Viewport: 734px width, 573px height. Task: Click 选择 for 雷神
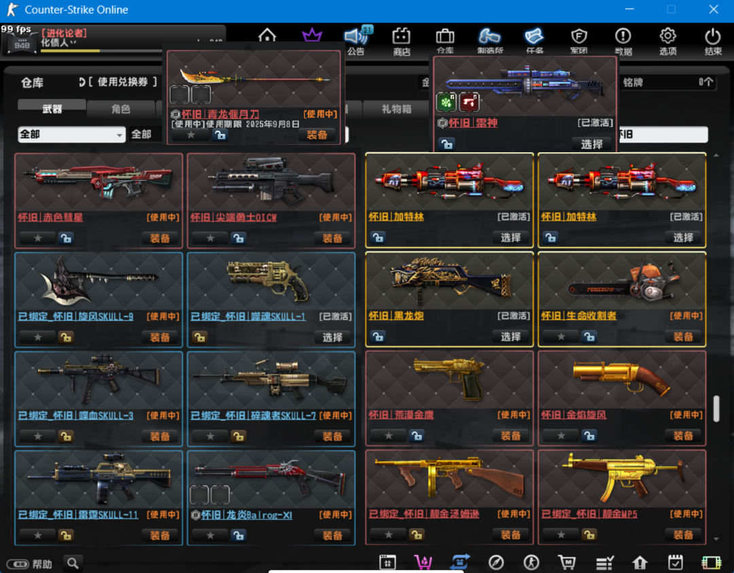[592, 144]
